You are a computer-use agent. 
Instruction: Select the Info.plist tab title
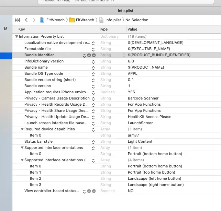coord(125,11)
